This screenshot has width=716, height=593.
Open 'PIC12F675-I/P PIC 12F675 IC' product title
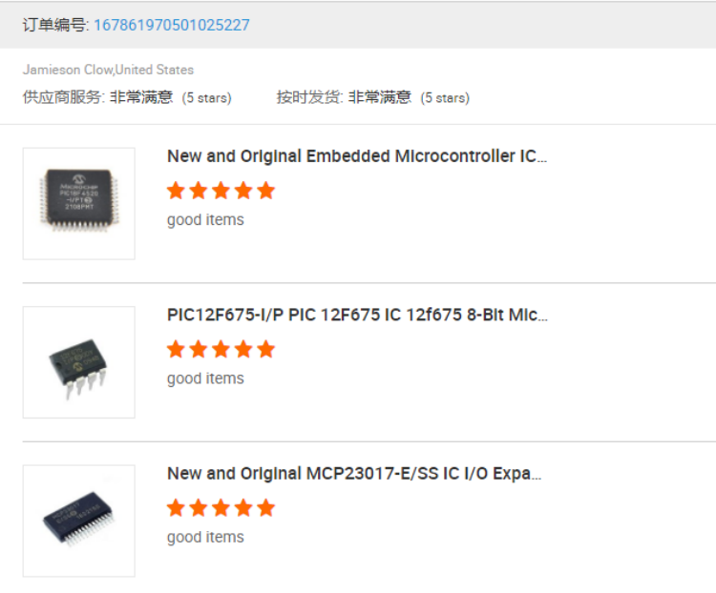(x=357, y=315)
